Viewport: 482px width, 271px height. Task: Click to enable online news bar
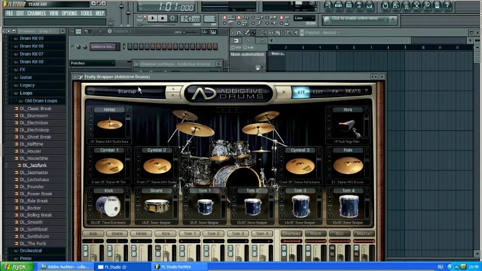(360, 19)
